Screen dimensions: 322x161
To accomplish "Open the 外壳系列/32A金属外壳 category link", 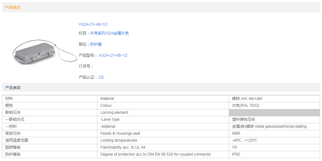I will click(109, 33).
